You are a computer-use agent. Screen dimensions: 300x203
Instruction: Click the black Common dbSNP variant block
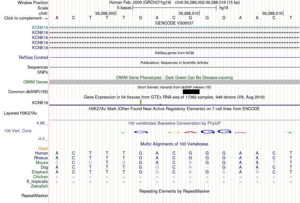click(191, 92)
